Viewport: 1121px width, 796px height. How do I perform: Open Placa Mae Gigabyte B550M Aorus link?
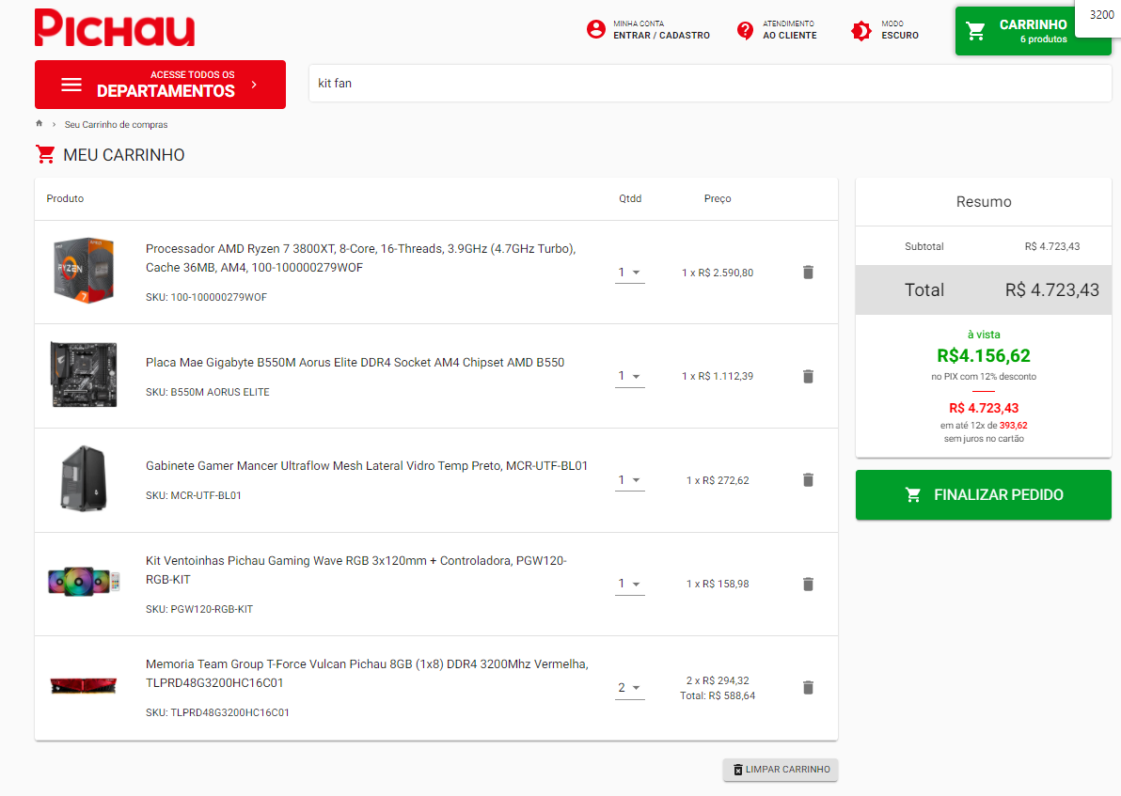point(355,362)
